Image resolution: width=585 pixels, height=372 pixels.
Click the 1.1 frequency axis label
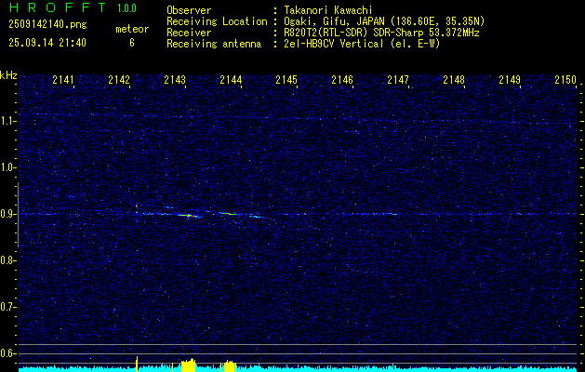8,121
